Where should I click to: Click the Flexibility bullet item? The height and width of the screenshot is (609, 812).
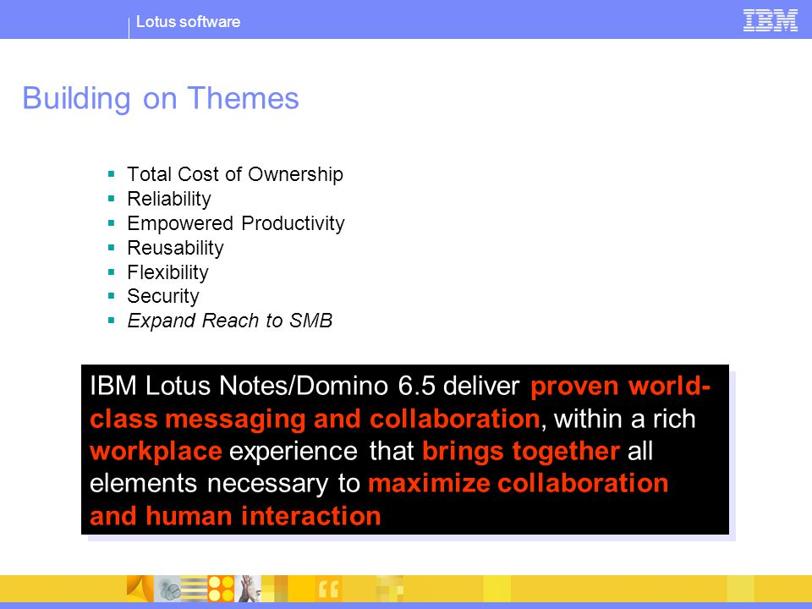pos(167,272)
